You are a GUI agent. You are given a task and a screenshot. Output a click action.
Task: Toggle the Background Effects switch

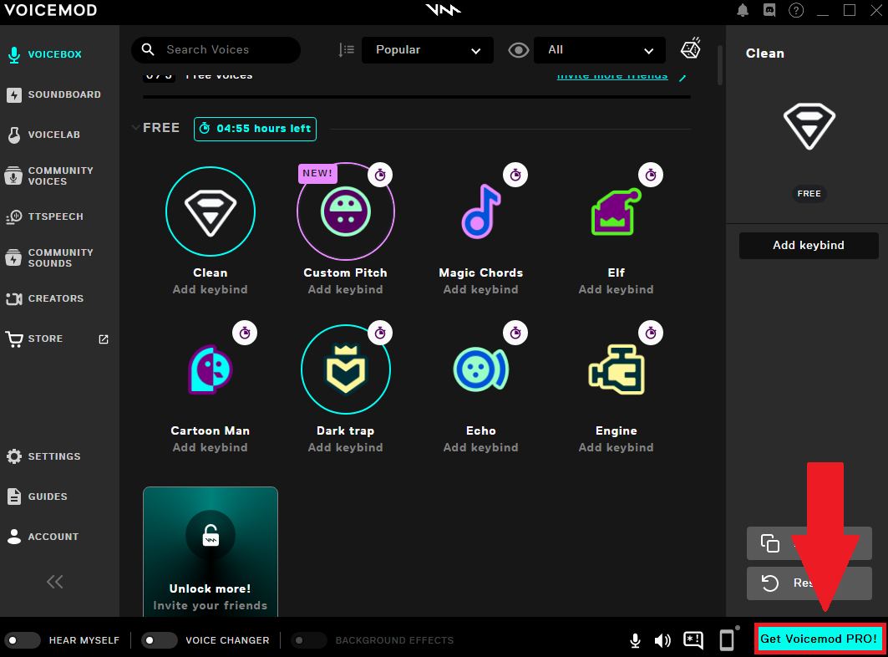click(x=308, y=640)
